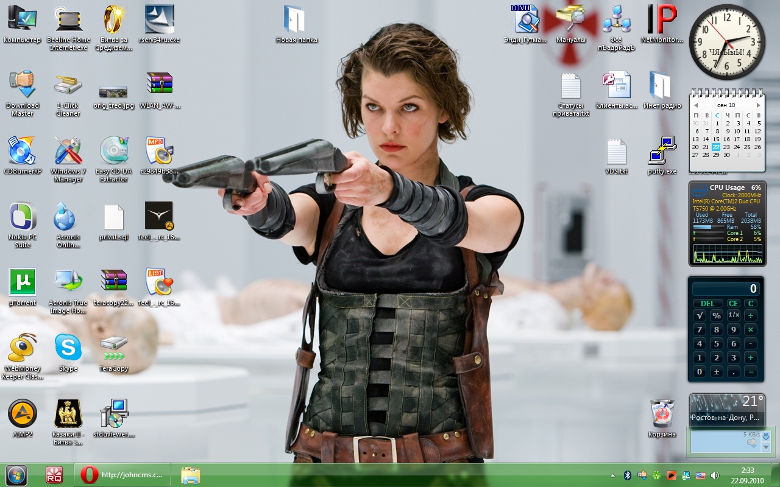Open Nokia PC Suite shortcut
Image resolution: width=780 pixels, height=487 pixels.
coord(23,225)
